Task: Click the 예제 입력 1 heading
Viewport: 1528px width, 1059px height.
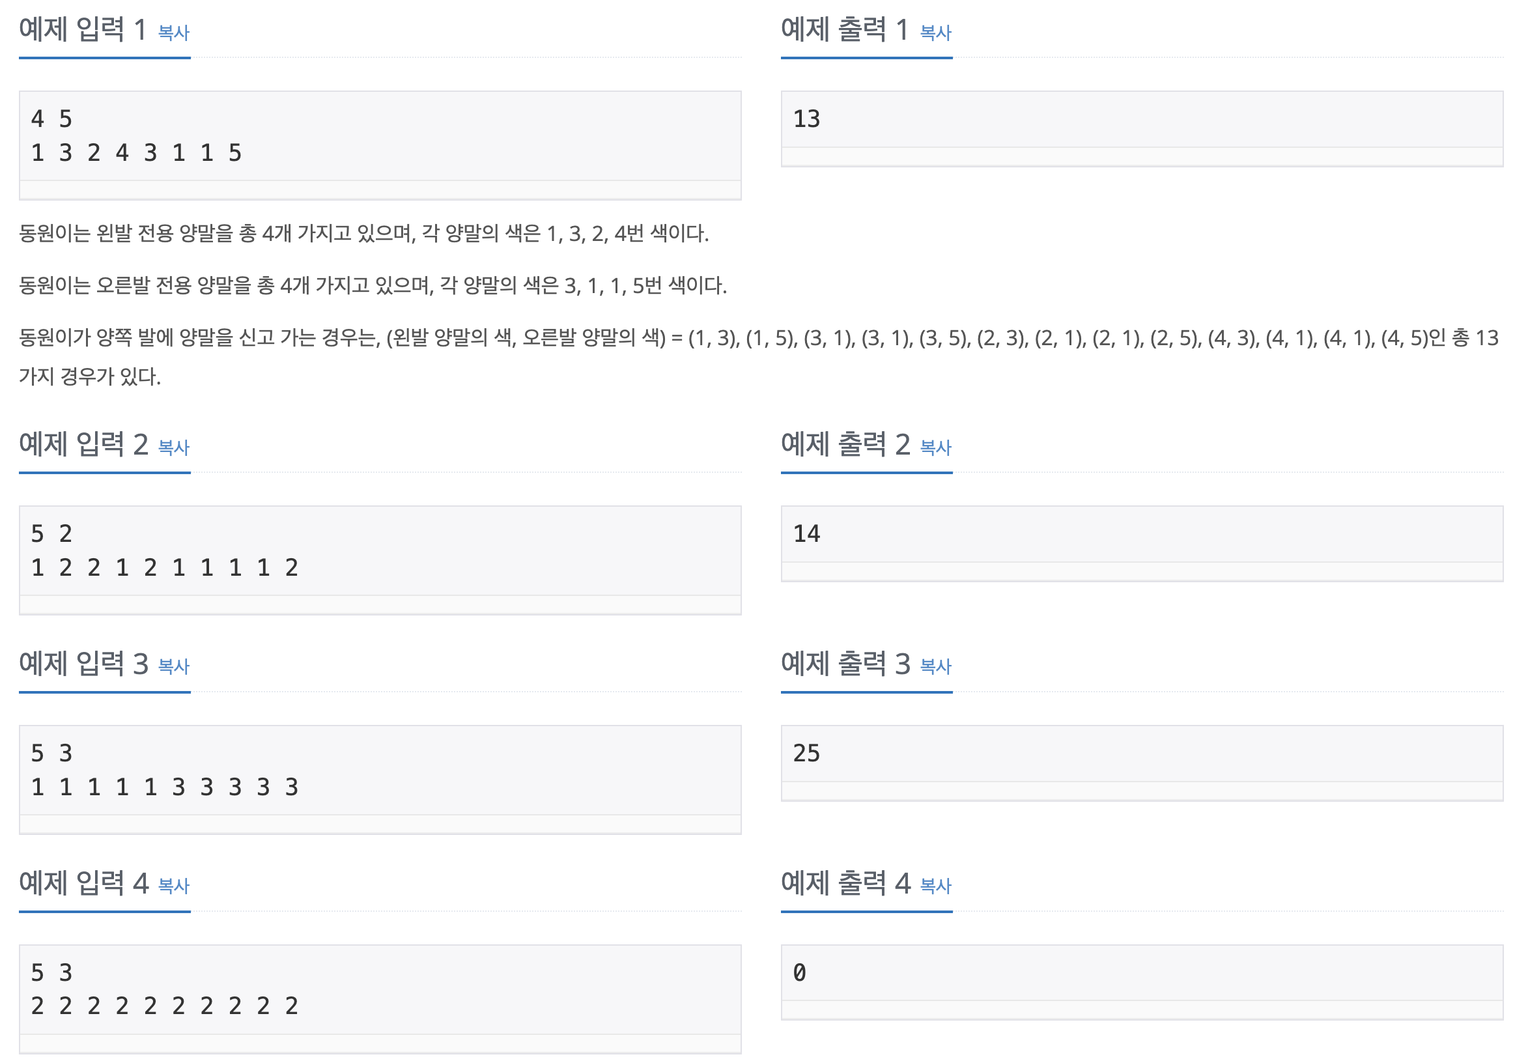Action: tap(83, 30)
